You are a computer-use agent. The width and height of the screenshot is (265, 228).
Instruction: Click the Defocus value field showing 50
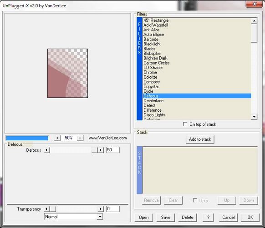tap(113, 150)
